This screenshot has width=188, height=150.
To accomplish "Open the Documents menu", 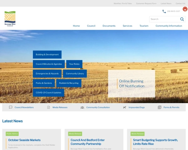I will pyautogui.click(x=109, y=26).
